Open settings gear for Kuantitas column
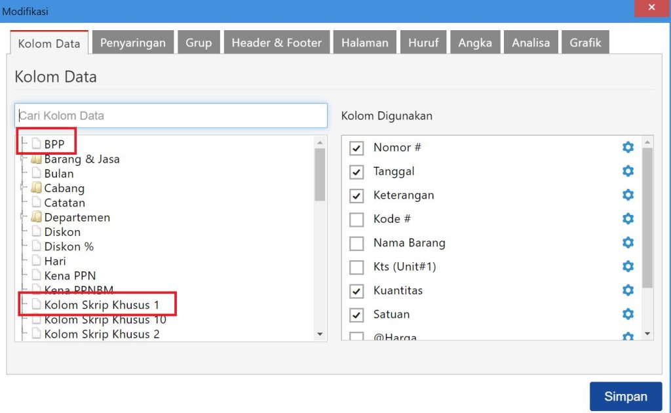671x413 pixels. pyautogui.click(x=628, y=290)
